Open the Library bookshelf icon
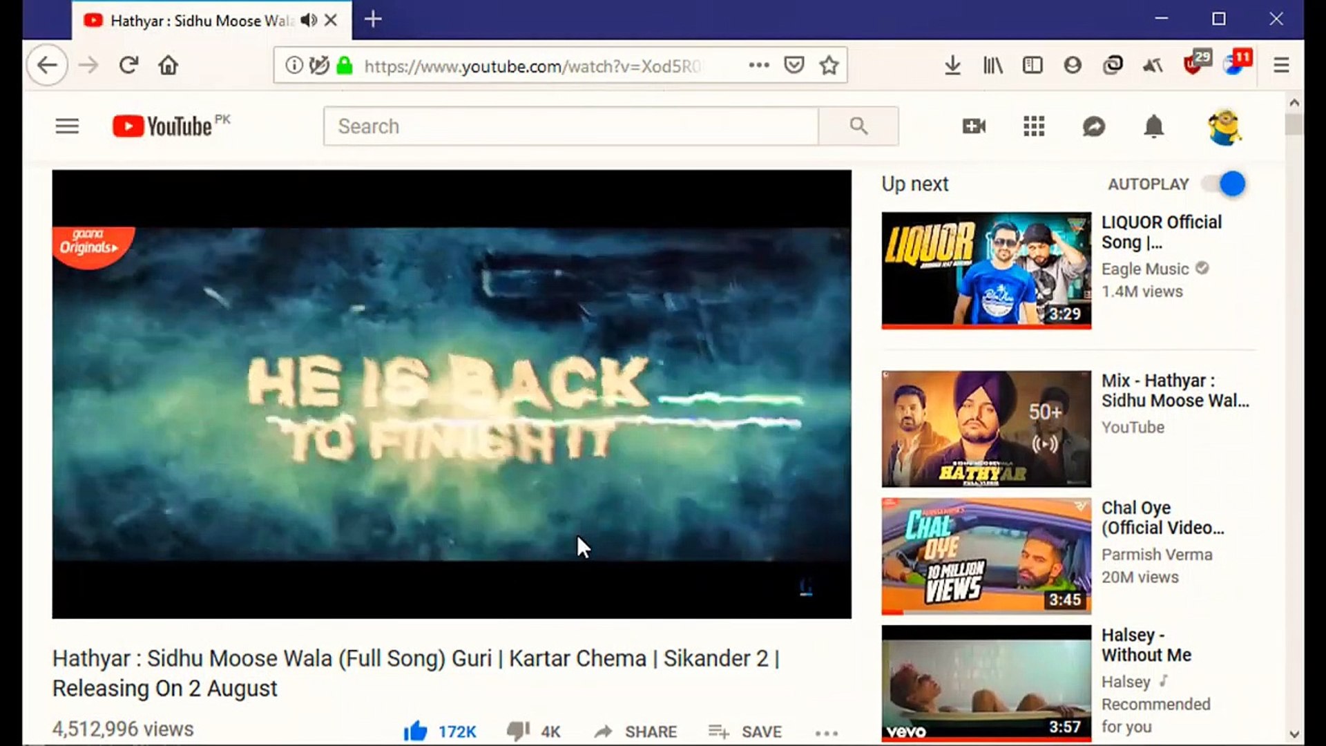Screen dimensions: 1326x746 point(992,65)
